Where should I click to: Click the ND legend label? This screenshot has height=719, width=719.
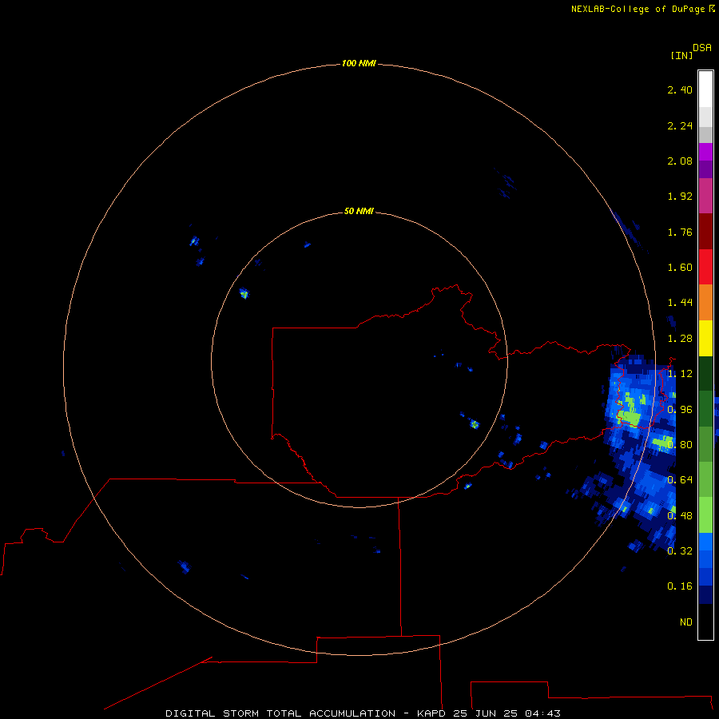686,622
